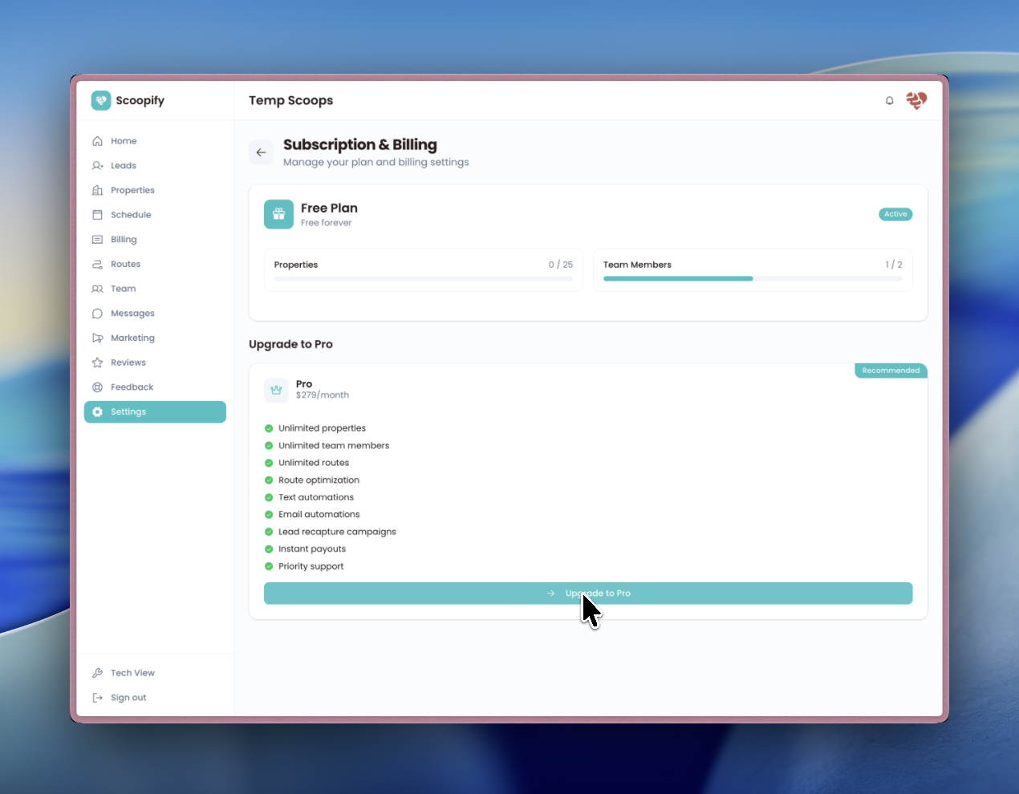Click the Scoopify logo icon
This screenshot has height=794, width=1019.
click(x=100, y=100)
